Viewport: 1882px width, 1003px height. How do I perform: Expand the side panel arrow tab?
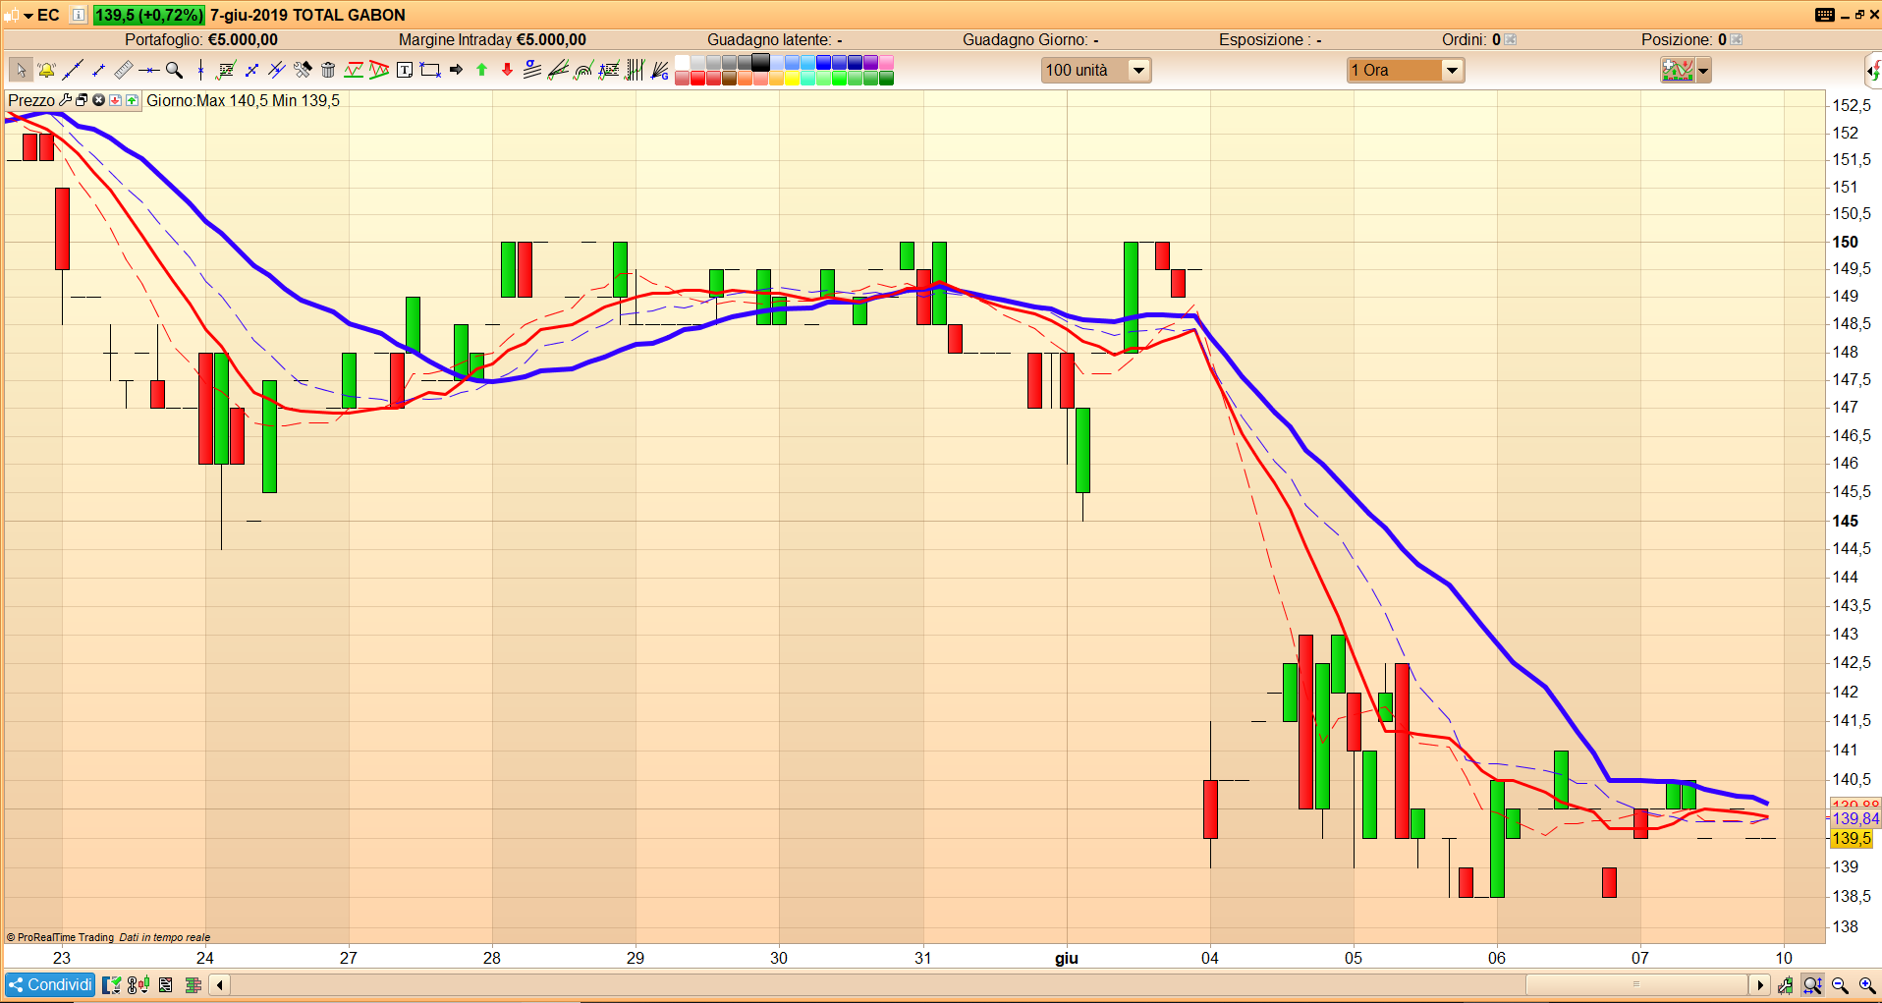1874,71
